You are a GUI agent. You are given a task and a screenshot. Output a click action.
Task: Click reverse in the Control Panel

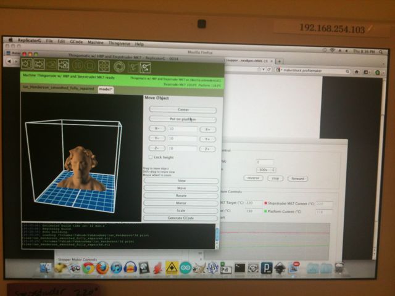(253, 178)
